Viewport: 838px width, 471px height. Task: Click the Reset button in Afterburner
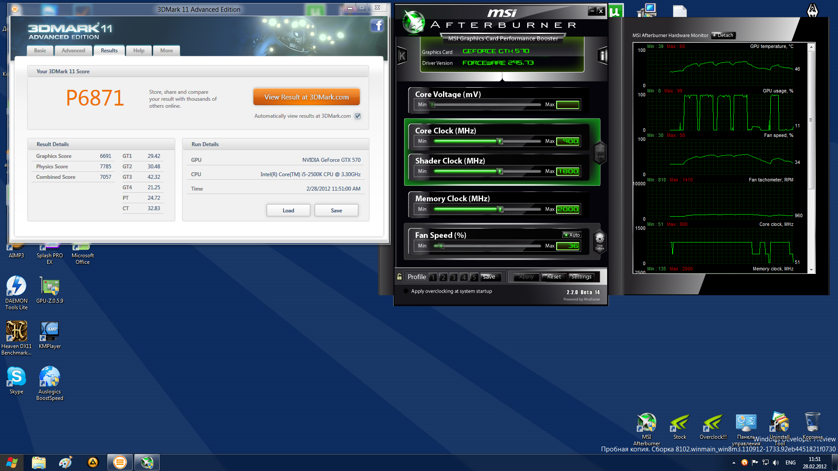(554, 277)
